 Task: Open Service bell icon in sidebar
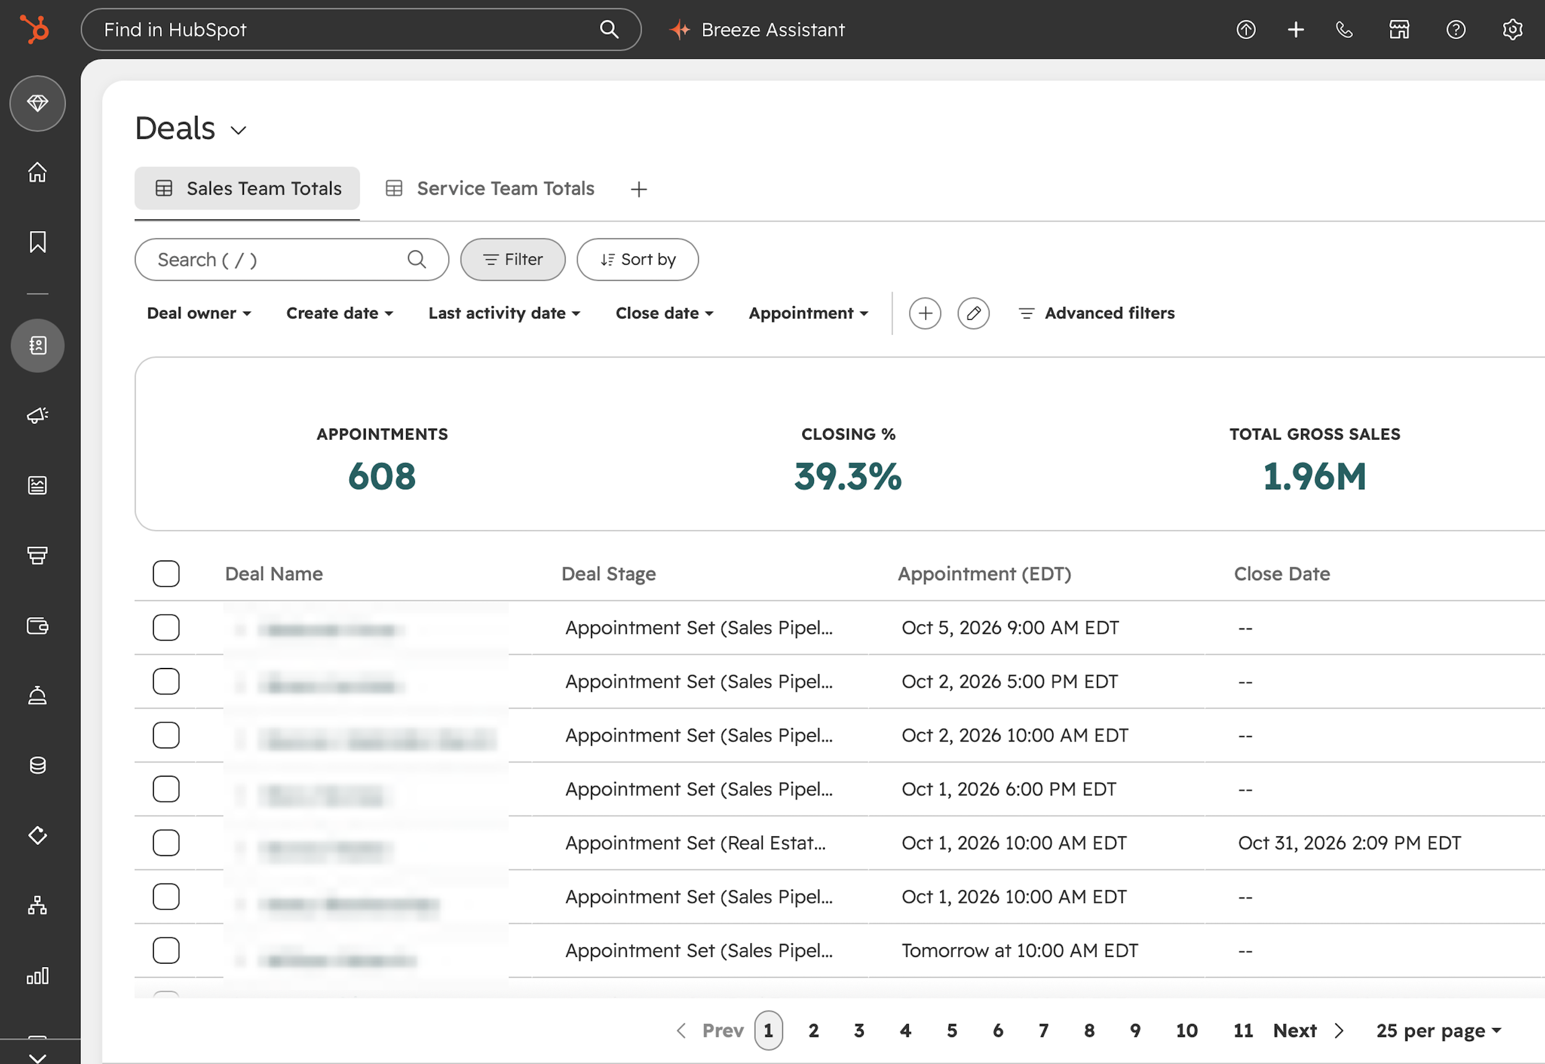(x=37, y=695)
